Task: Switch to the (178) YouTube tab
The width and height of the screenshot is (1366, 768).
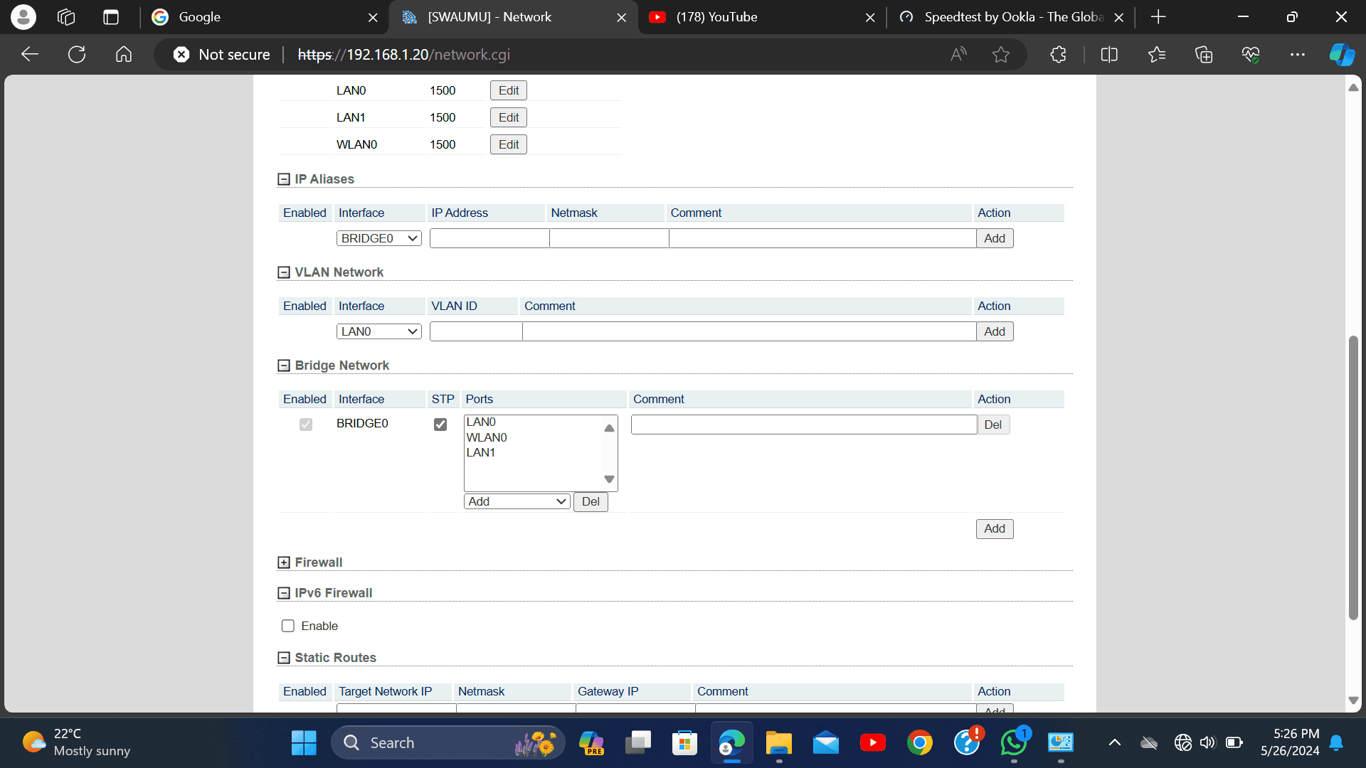Action: click(762, 17)
